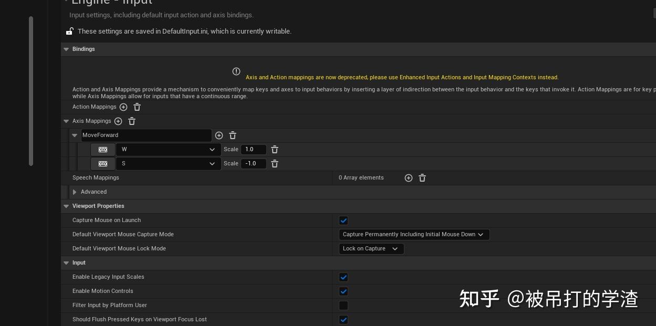This screenshot has height=326, width=656.
Task: Click the lock icon next to DefaultInput.ini message
Action: point(70,31)
